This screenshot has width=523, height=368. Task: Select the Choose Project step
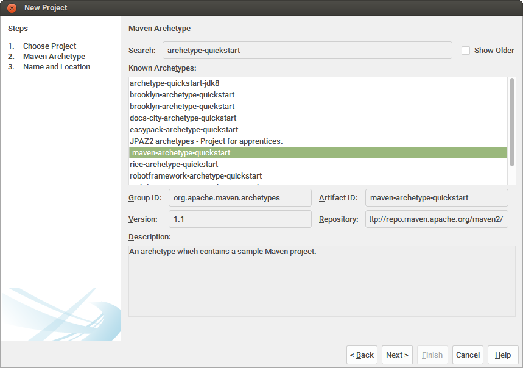pos(49,46)
